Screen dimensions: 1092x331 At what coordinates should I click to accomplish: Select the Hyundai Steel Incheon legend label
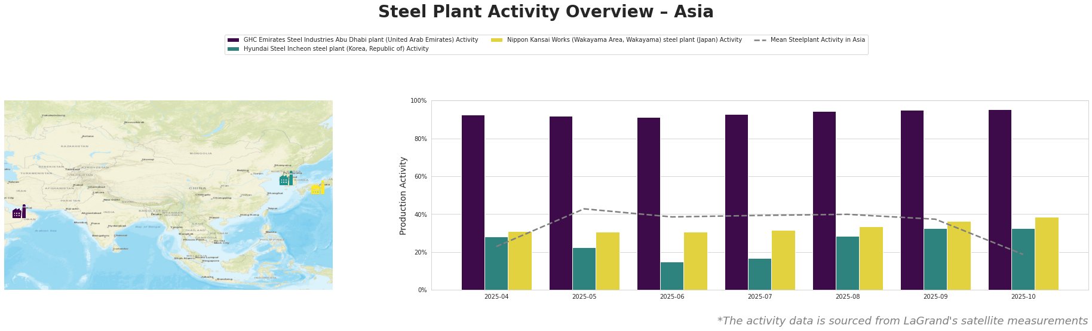click(336, 49)
